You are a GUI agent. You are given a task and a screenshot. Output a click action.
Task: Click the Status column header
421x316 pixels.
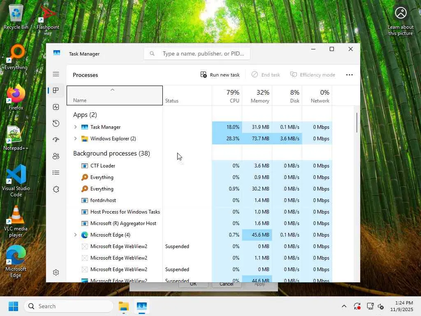point(187,95)
